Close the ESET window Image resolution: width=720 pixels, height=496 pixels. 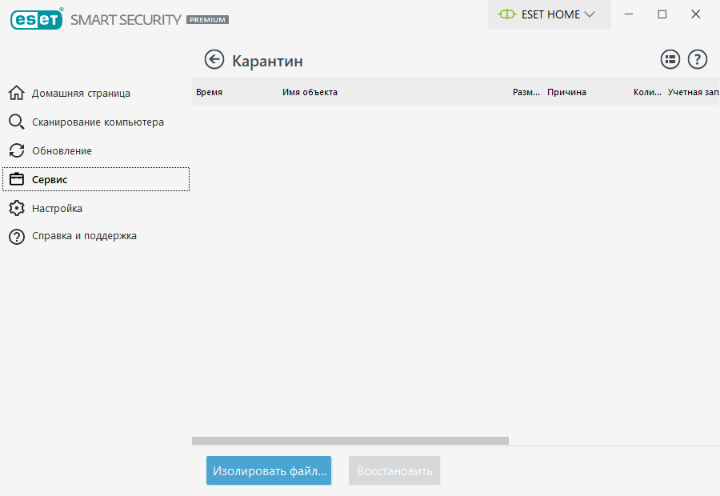click(x=696, y=14)
